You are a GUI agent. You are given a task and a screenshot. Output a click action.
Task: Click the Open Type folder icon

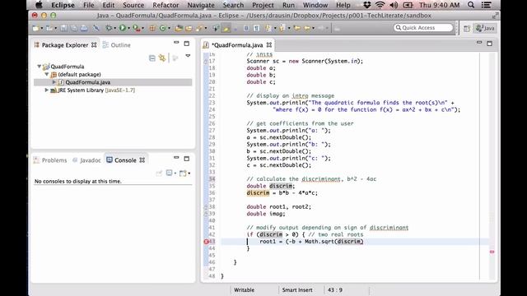coord(179,28)
